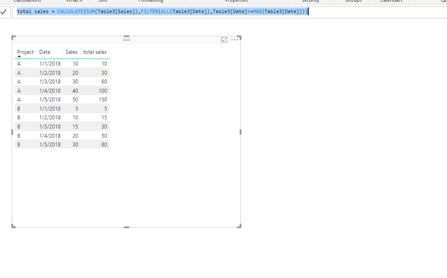
Task: Select date 1/5/2018 in Project A row
Action: [50, 100]
